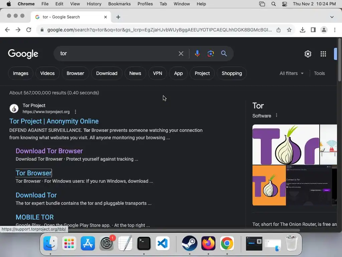Start voice search with microphone

tap(197, 54)
